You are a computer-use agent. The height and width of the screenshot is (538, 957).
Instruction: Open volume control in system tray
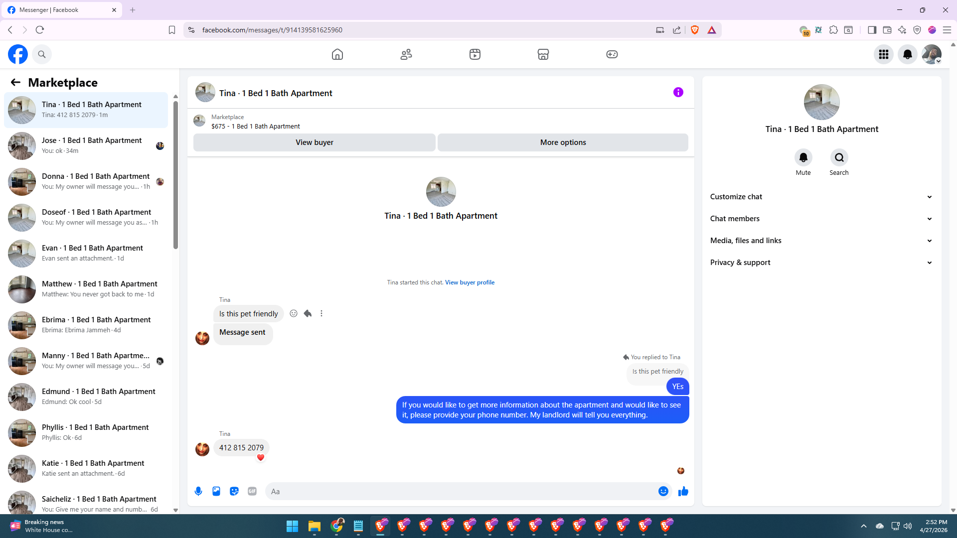coord(908,526)
